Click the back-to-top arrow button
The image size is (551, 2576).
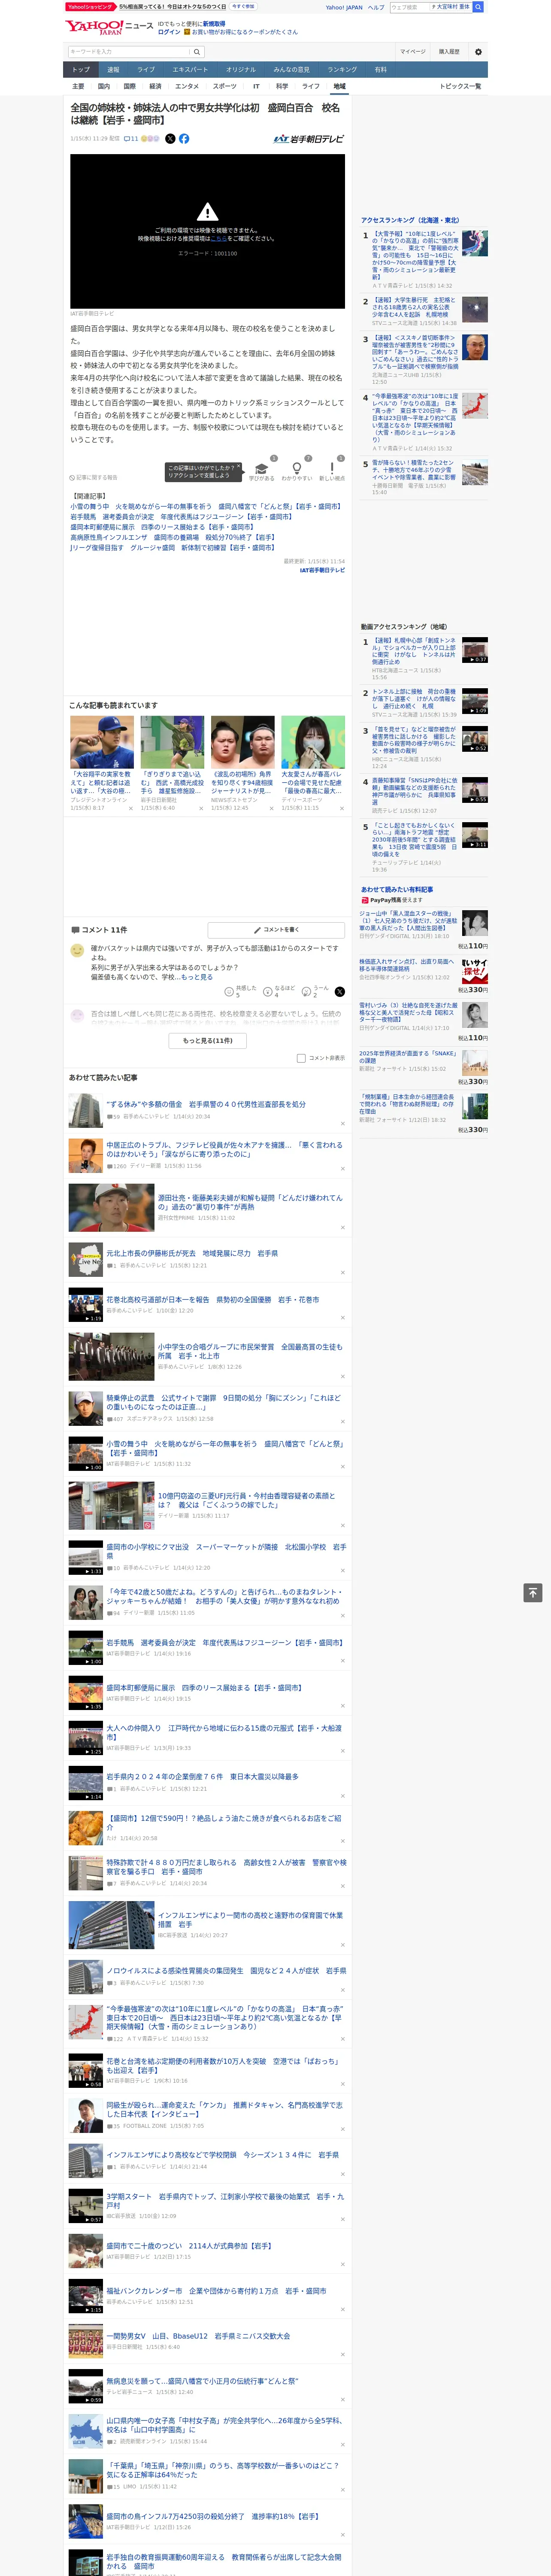click(533, 1593)
